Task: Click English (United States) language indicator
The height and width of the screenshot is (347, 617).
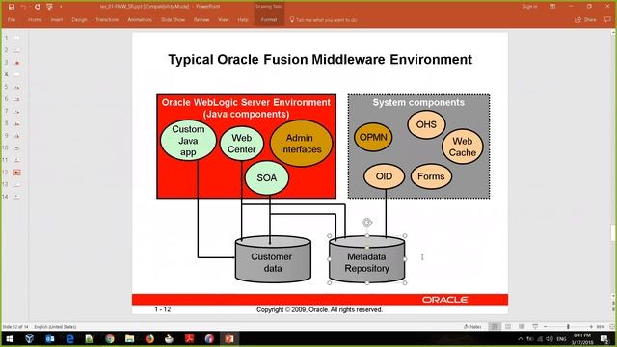Action: tap(55, 327)
